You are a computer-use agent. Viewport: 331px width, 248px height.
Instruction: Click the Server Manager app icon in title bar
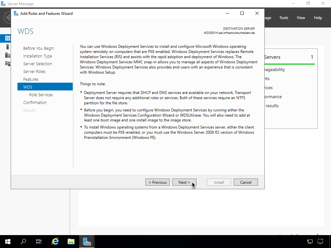tap(3, 4)
